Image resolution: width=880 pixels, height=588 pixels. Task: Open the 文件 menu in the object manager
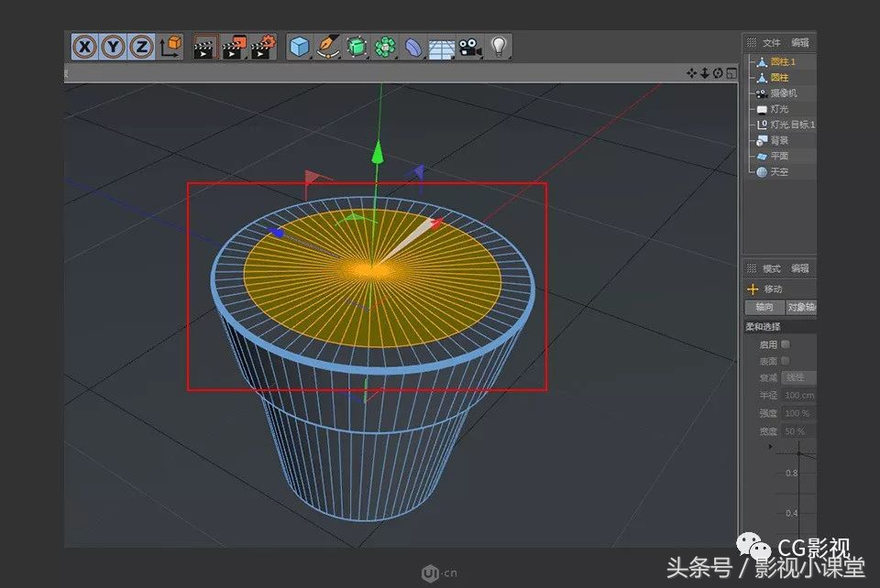click(x=771, y=41)
